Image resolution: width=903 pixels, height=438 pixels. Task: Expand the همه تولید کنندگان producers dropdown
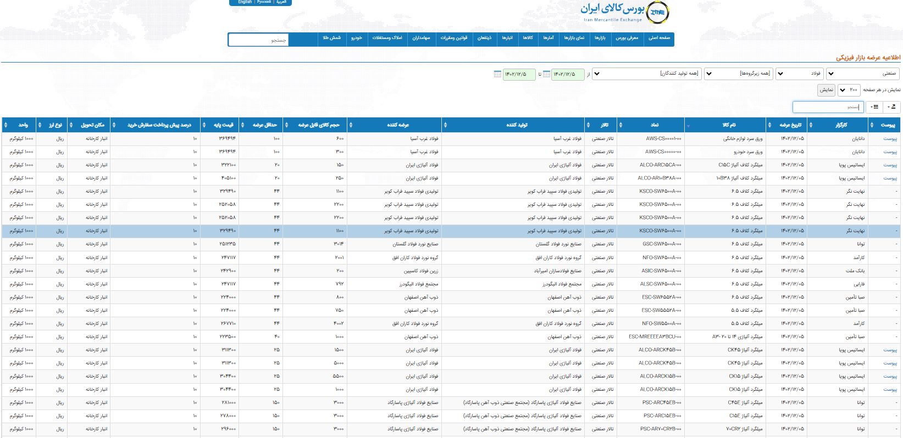(x=647, y=73)
